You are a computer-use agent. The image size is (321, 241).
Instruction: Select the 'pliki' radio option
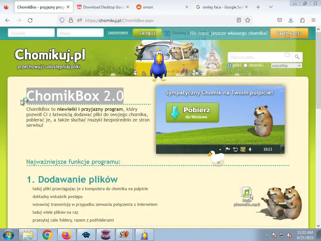(229, 65)
